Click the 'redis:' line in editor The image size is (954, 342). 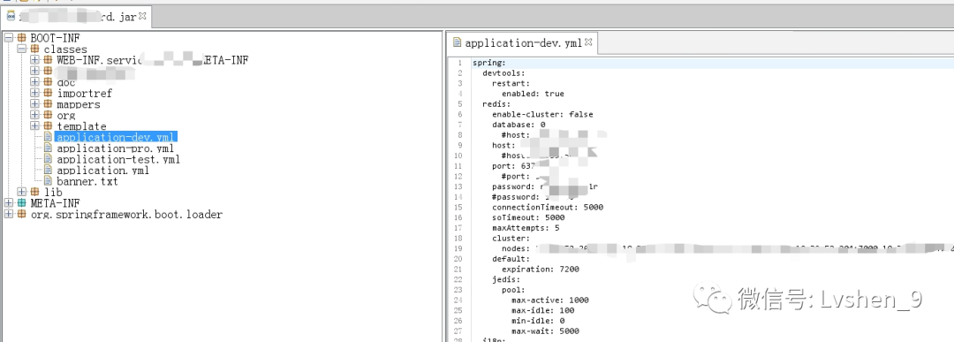tap(496, 104)
